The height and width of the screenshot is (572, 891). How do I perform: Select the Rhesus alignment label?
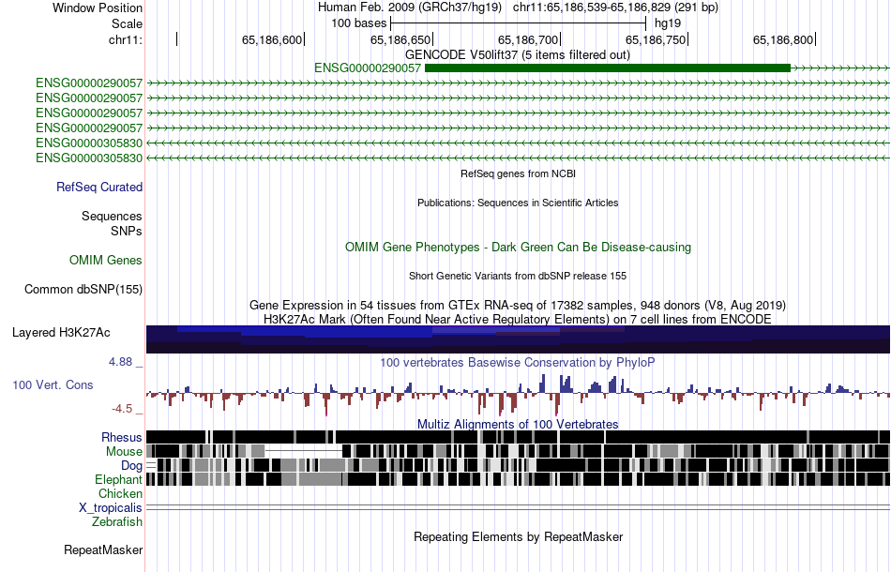click(x=122, y=437)
